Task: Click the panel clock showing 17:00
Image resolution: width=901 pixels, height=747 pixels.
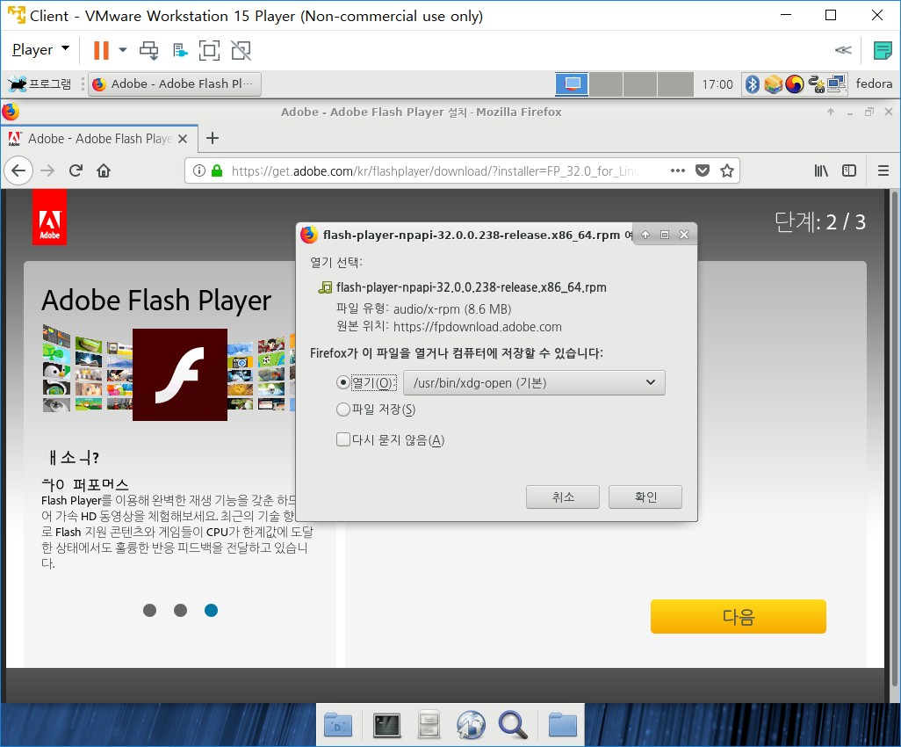Action: coord(717,84)
